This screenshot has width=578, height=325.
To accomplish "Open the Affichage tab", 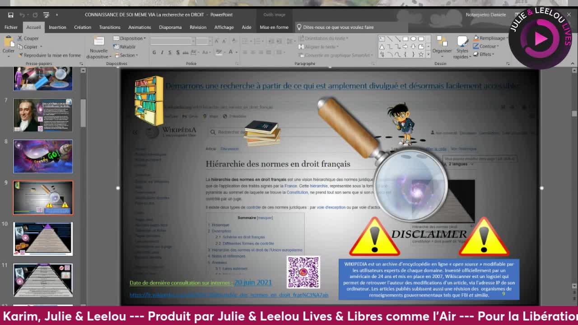I will point(224,27).
